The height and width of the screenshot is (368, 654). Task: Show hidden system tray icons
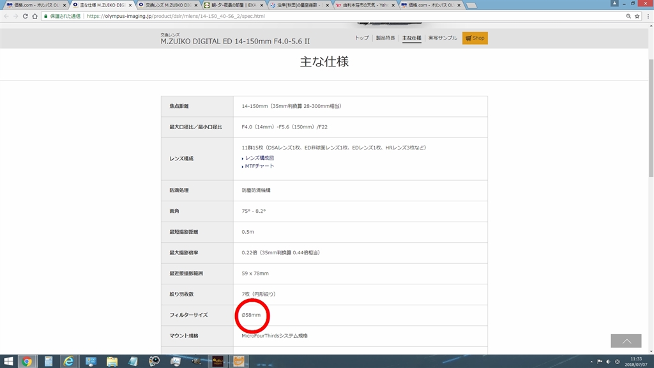pos(591,362)
